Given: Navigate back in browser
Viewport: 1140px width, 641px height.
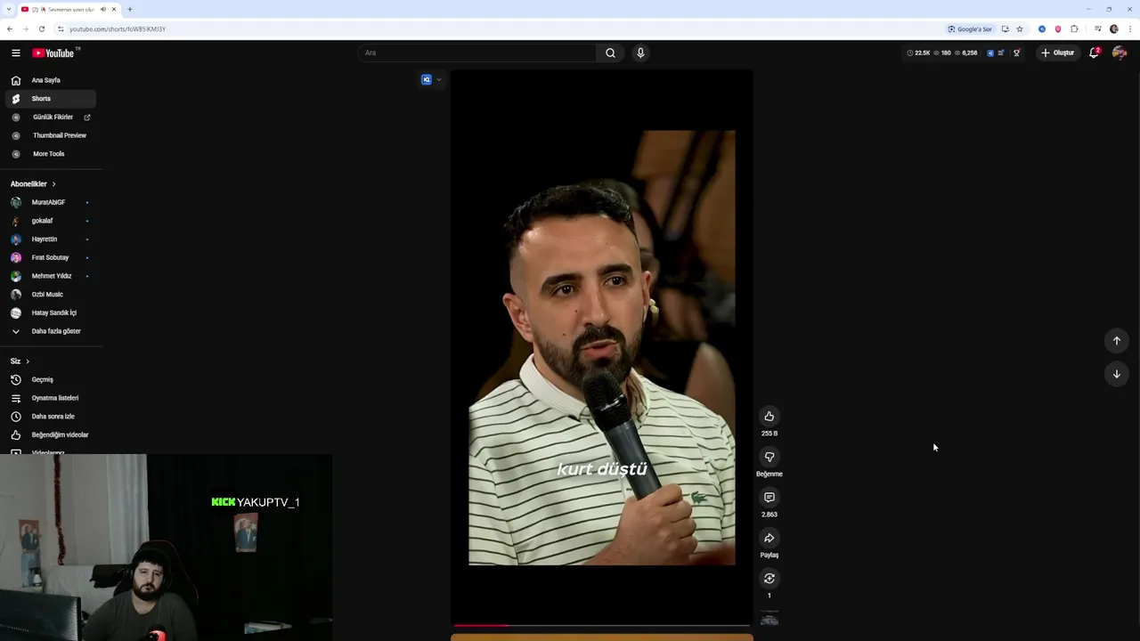Looking at the screenshot, I should tap(10, 28).
